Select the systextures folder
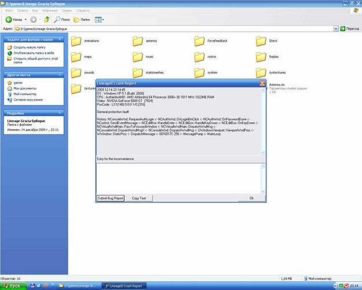The width and height of the screenshot is (362, 290). 270,72
